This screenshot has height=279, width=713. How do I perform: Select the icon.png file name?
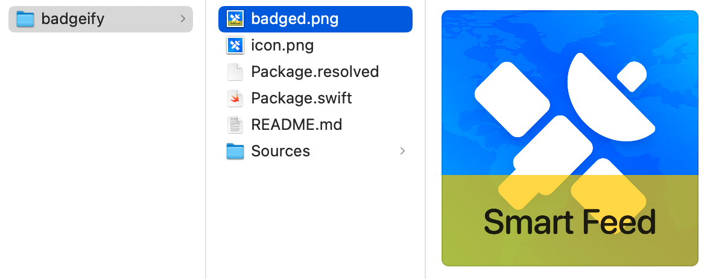point(282,46)
